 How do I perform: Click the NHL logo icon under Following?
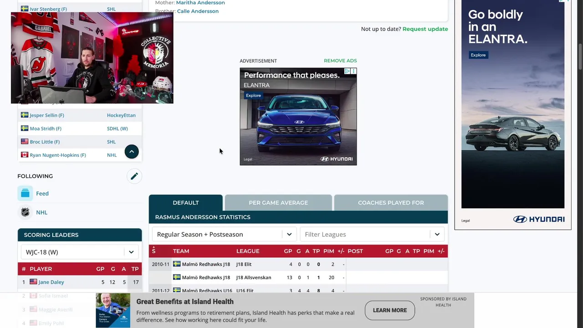click(25, 212)
